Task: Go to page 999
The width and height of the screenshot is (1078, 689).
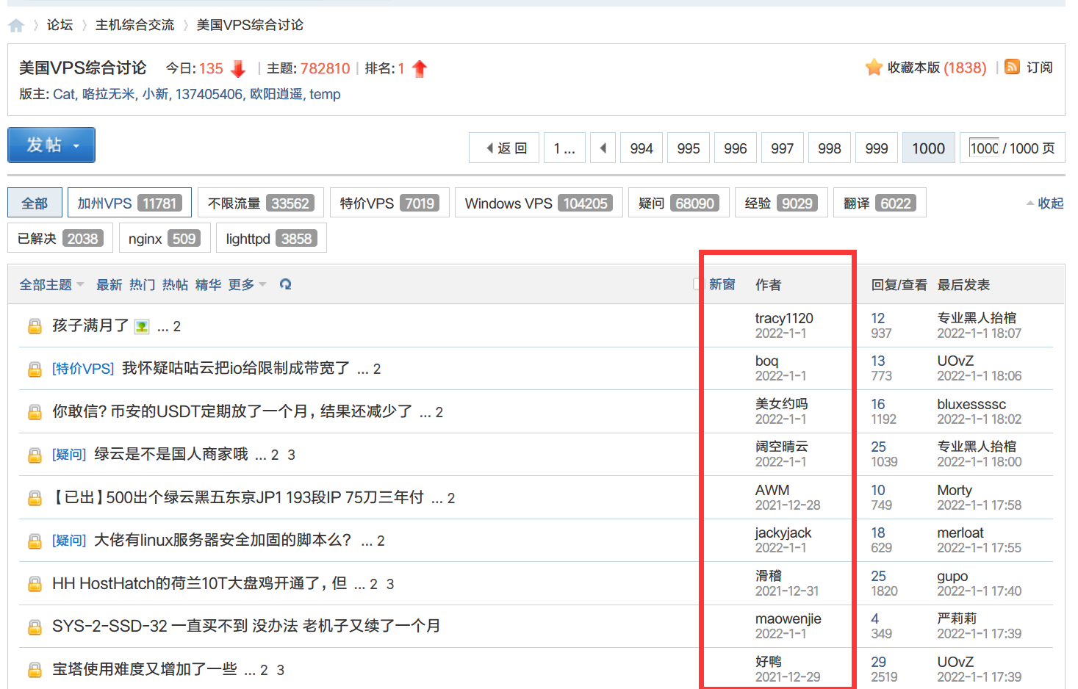Action: (x=877, y=148)
